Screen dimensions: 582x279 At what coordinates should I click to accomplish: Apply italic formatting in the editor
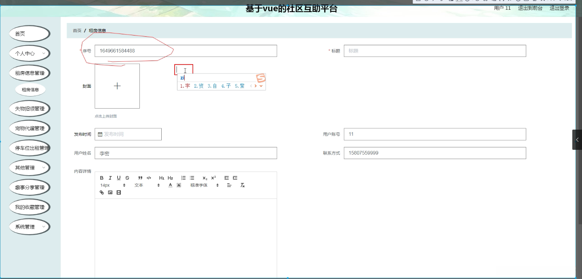pos(110,178)
